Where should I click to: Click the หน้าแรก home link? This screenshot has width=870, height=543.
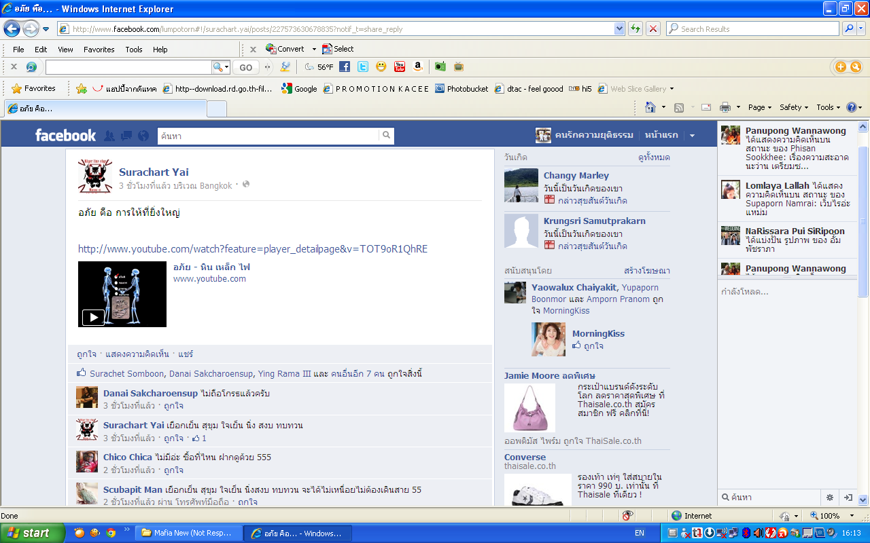(661, 135)
